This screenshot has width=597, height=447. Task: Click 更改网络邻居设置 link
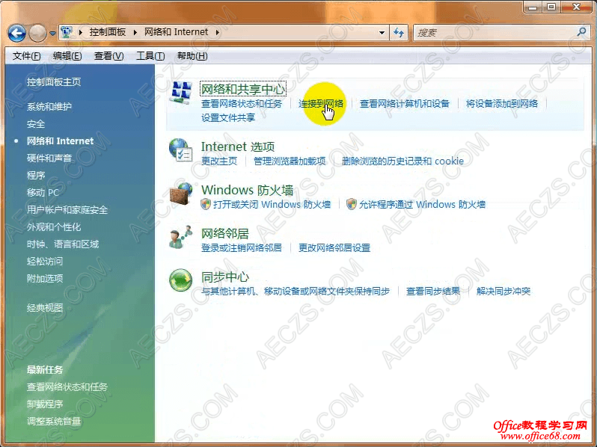coord(334,248)
